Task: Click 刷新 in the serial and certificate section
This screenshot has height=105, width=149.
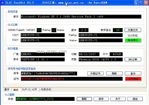Action: coord(114,73)
